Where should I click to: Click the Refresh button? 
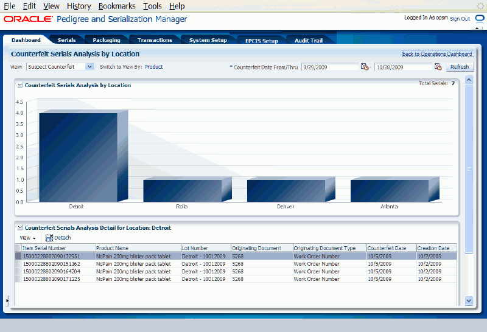point(460,67)
